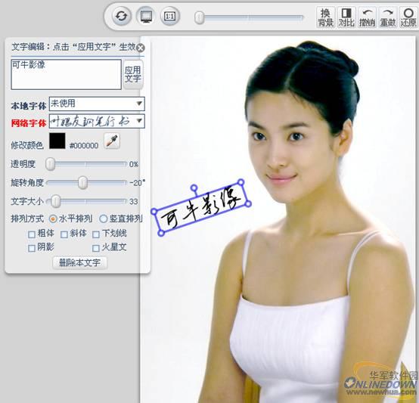Click the 撤销 undo button
Screen dimensions: 419x403
[x=367, y=17]
